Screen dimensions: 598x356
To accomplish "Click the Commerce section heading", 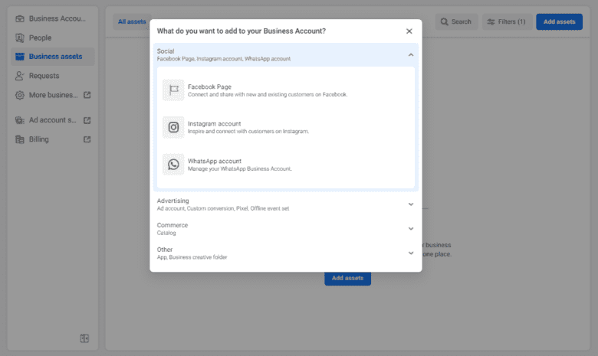I will coord(172,225).
